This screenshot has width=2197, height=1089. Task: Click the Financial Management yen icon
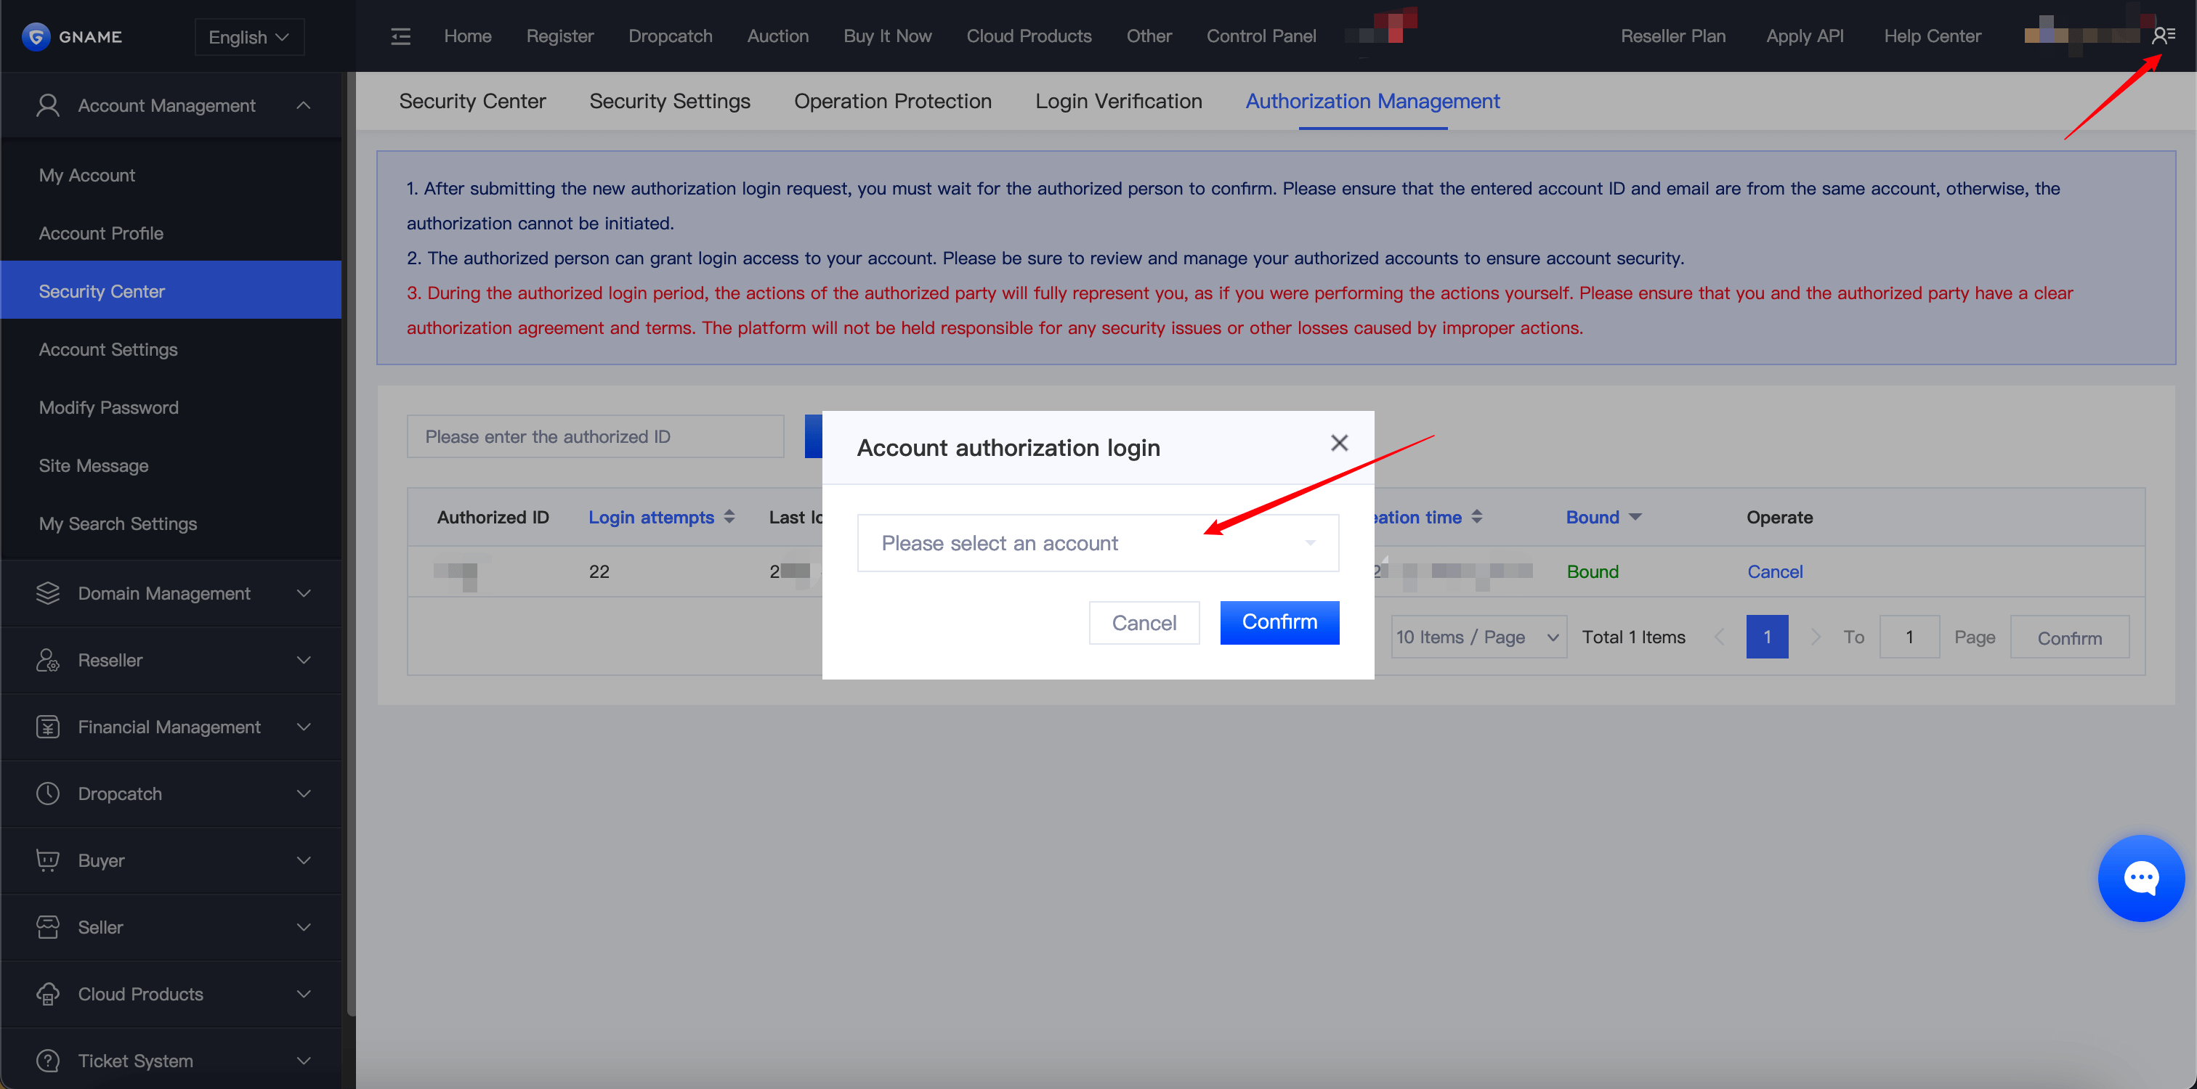[48, 727]
